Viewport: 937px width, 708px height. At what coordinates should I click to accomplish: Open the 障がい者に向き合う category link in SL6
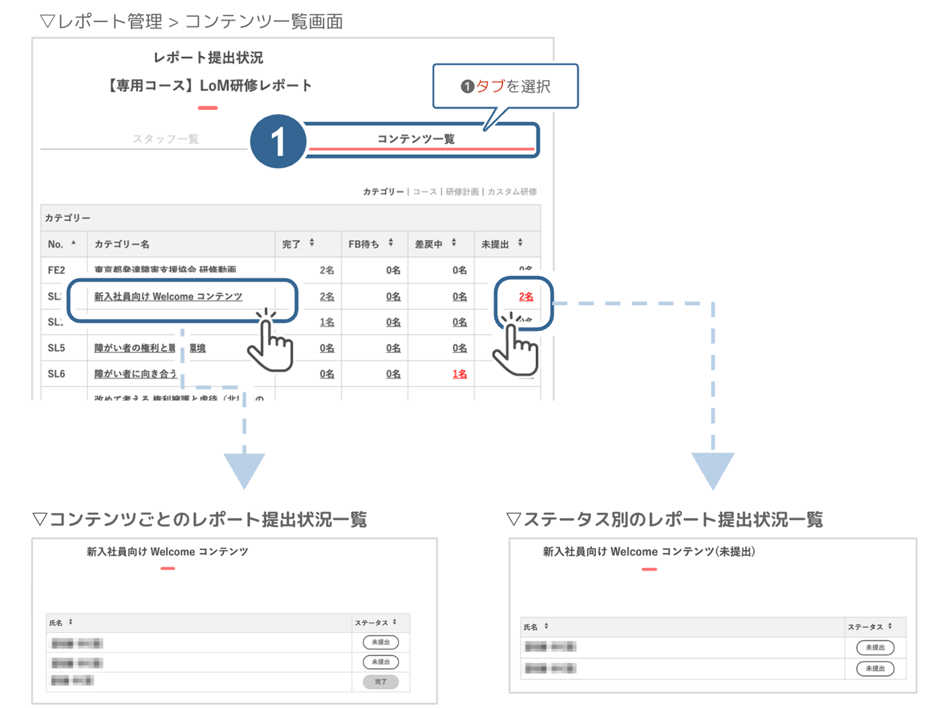[x=135, y=374]
